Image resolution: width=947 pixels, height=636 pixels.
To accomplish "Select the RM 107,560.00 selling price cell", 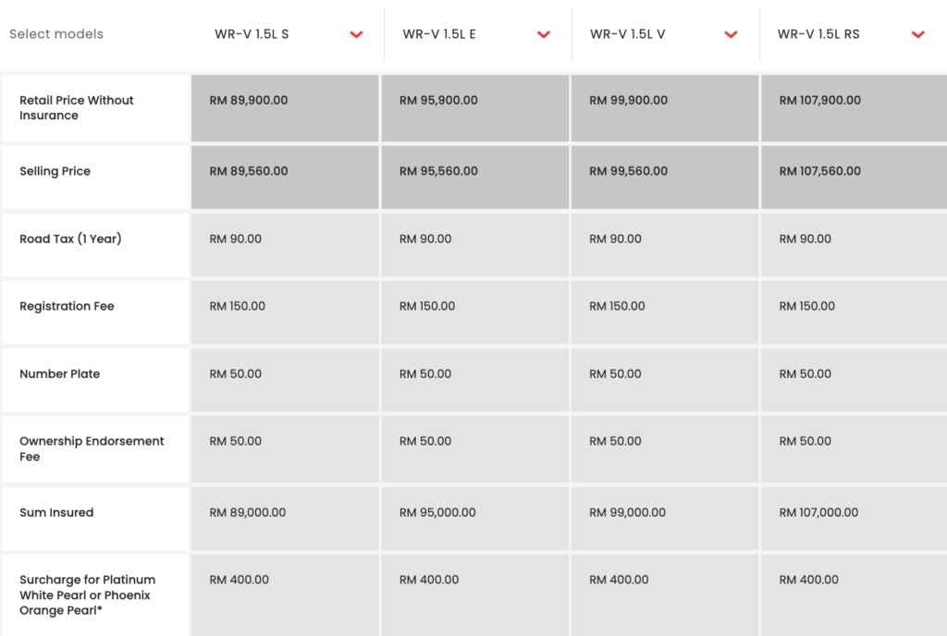I will point(819,171).
